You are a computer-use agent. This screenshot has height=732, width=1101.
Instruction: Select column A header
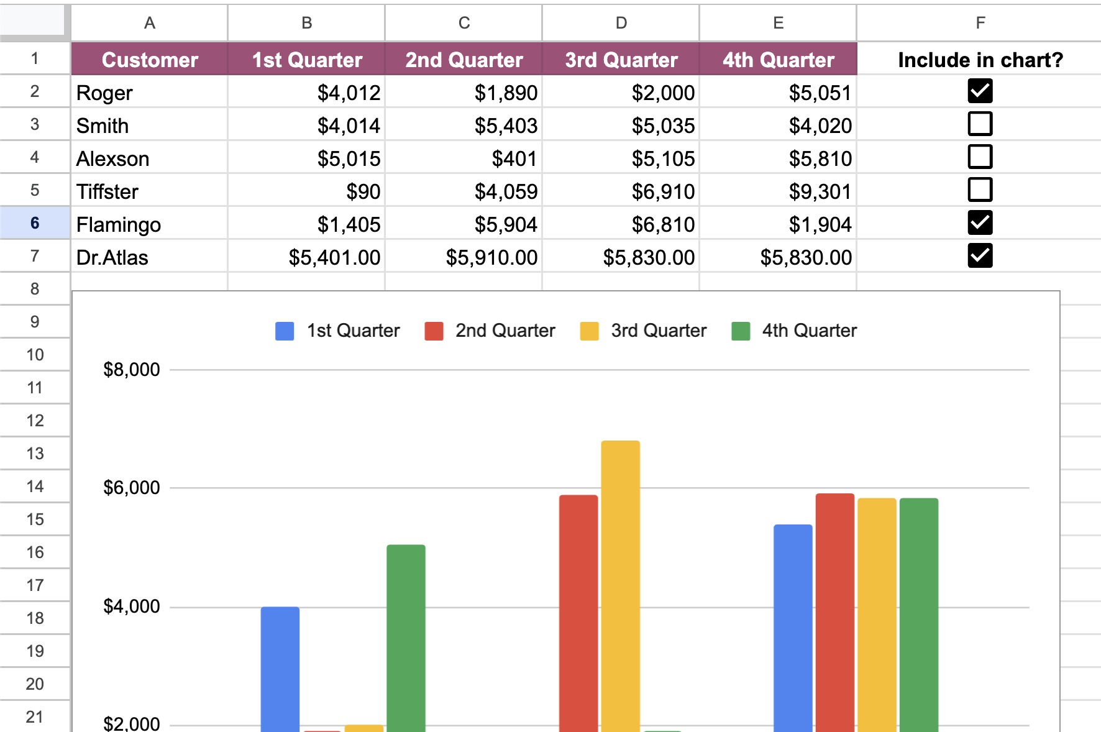pos(149,23)
